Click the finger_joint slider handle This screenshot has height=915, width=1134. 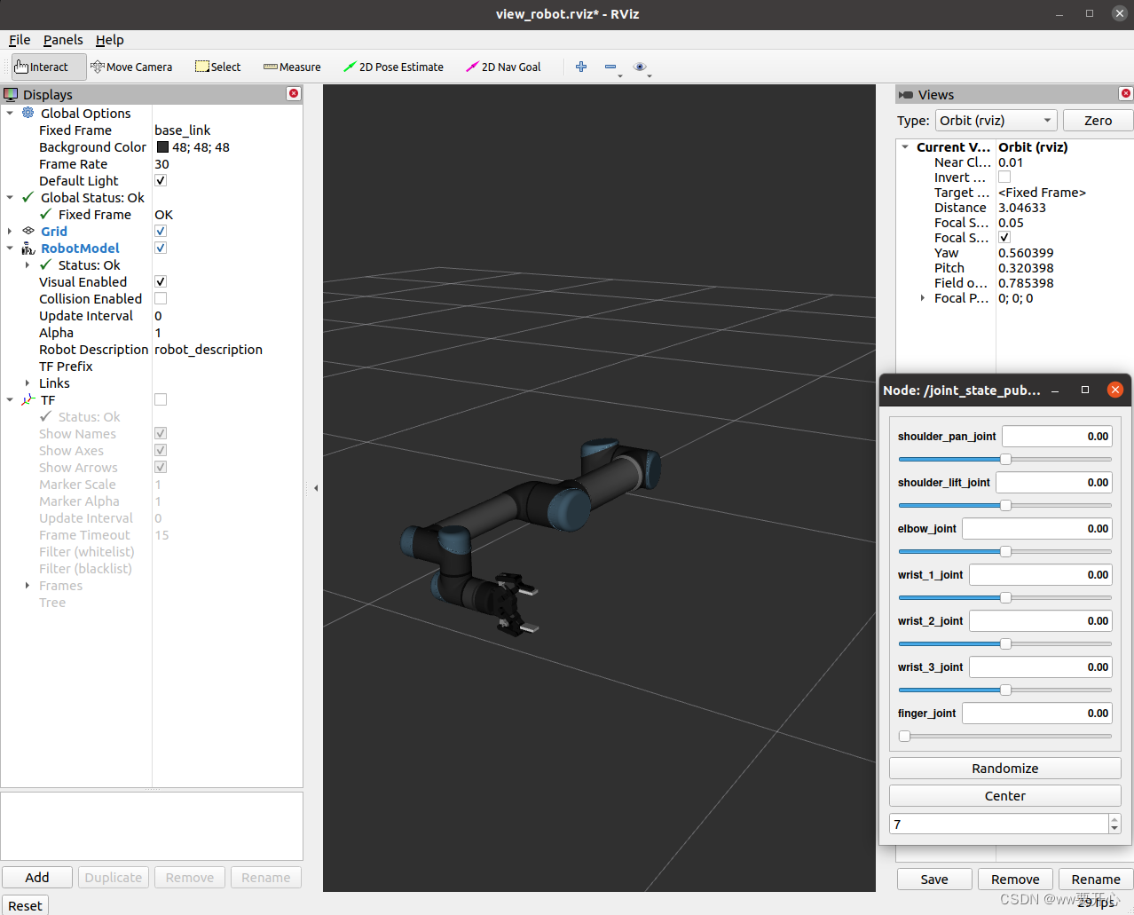[904, 736]
